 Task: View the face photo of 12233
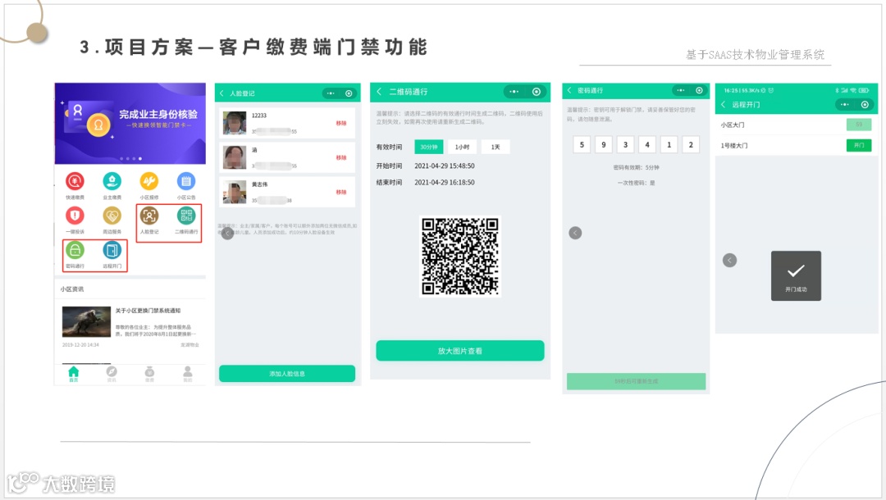(235, 123)
